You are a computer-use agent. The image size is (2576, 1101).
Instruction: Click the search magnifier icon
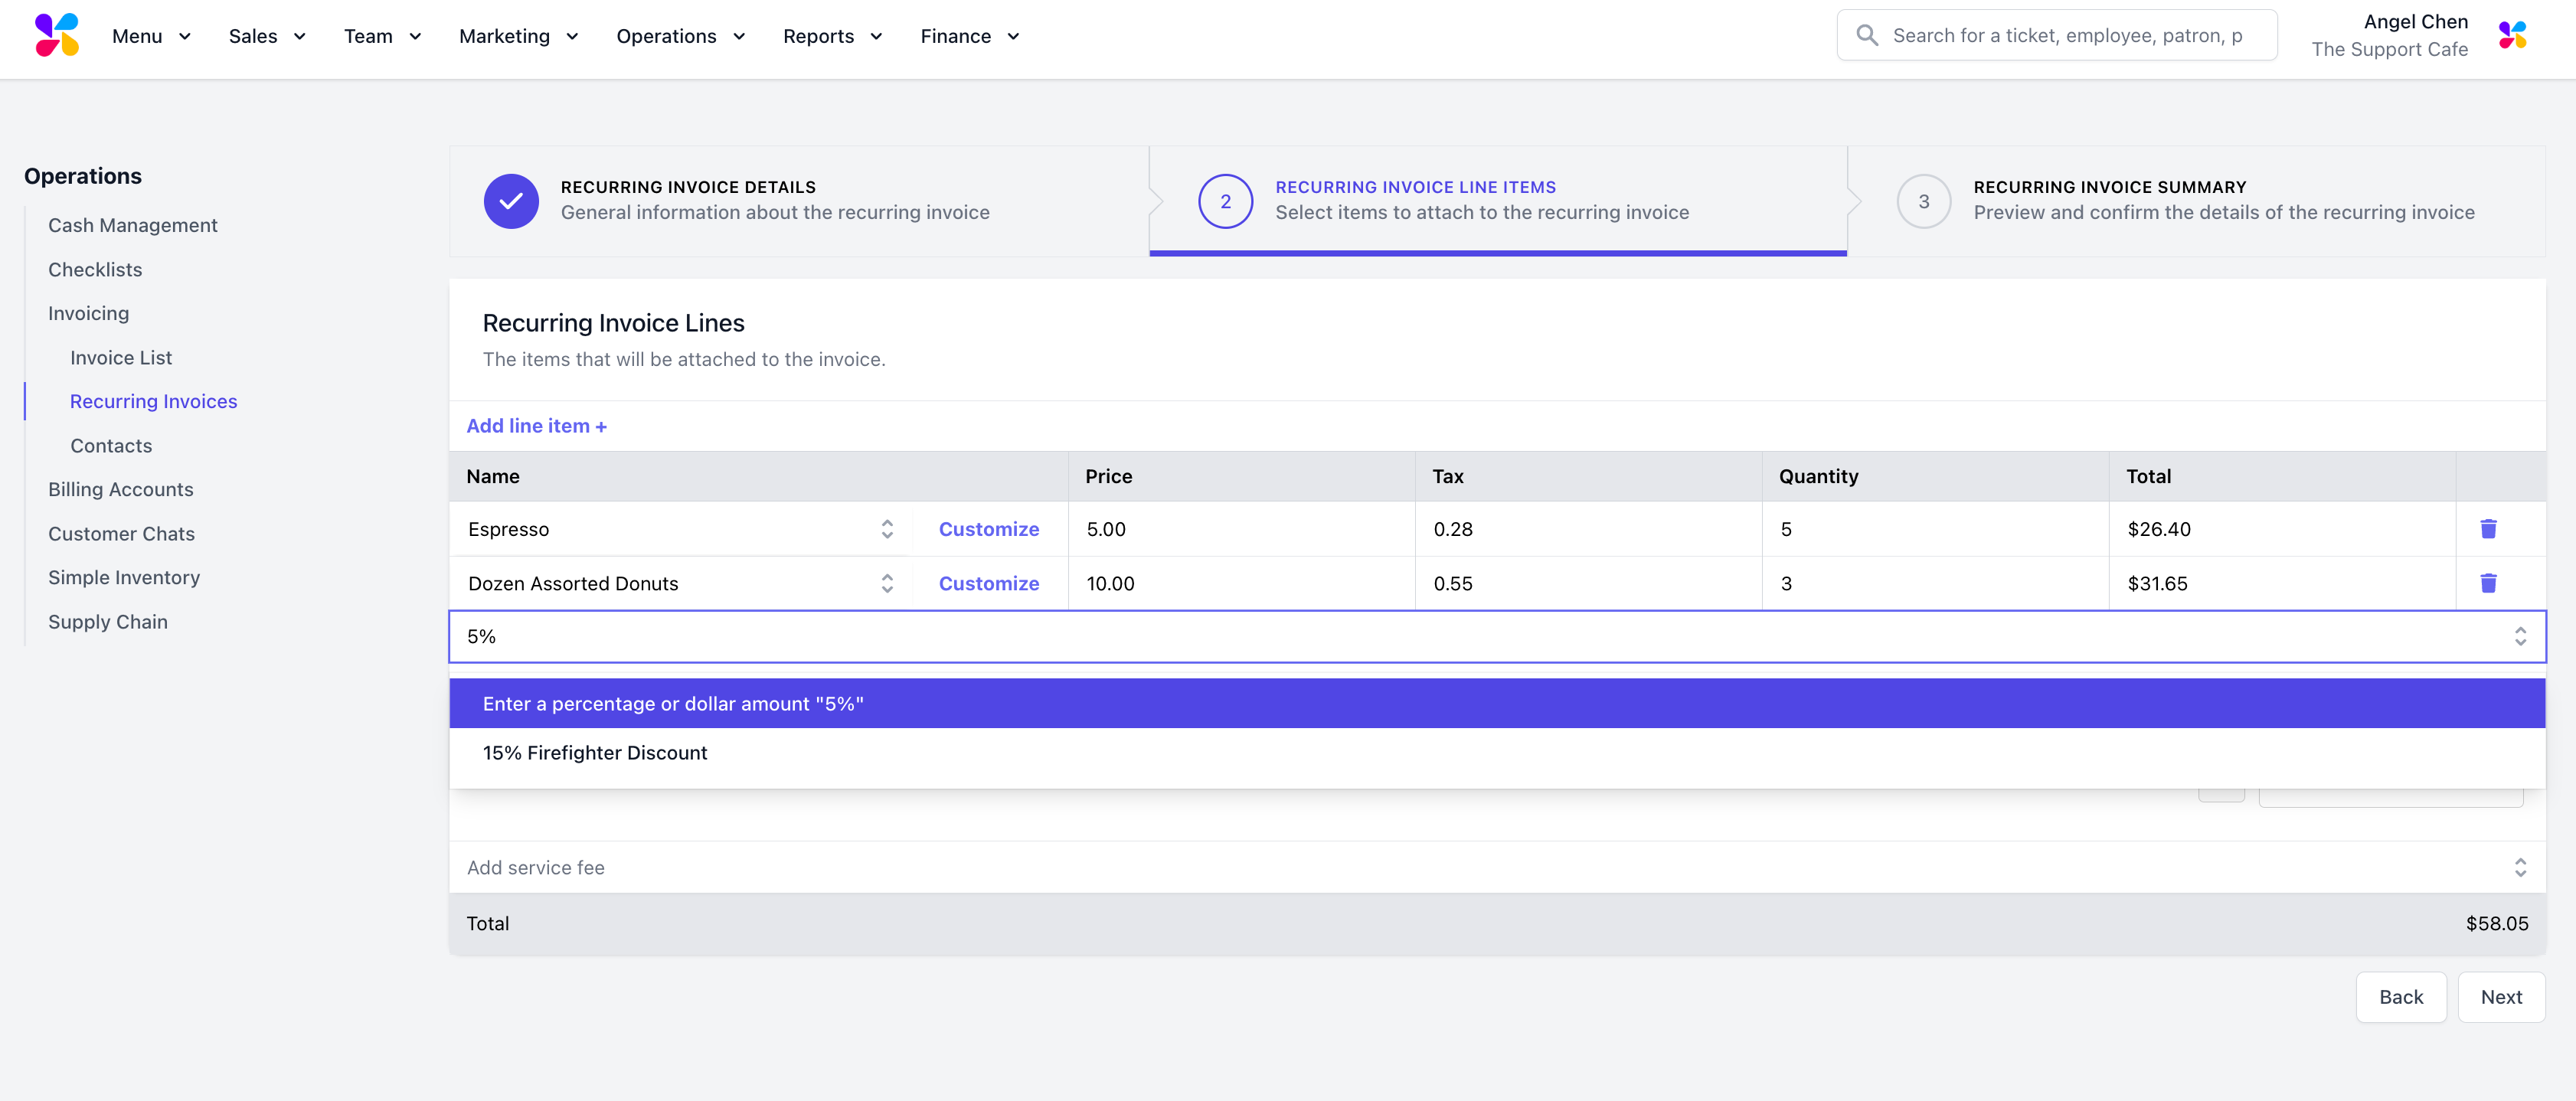1866,36
